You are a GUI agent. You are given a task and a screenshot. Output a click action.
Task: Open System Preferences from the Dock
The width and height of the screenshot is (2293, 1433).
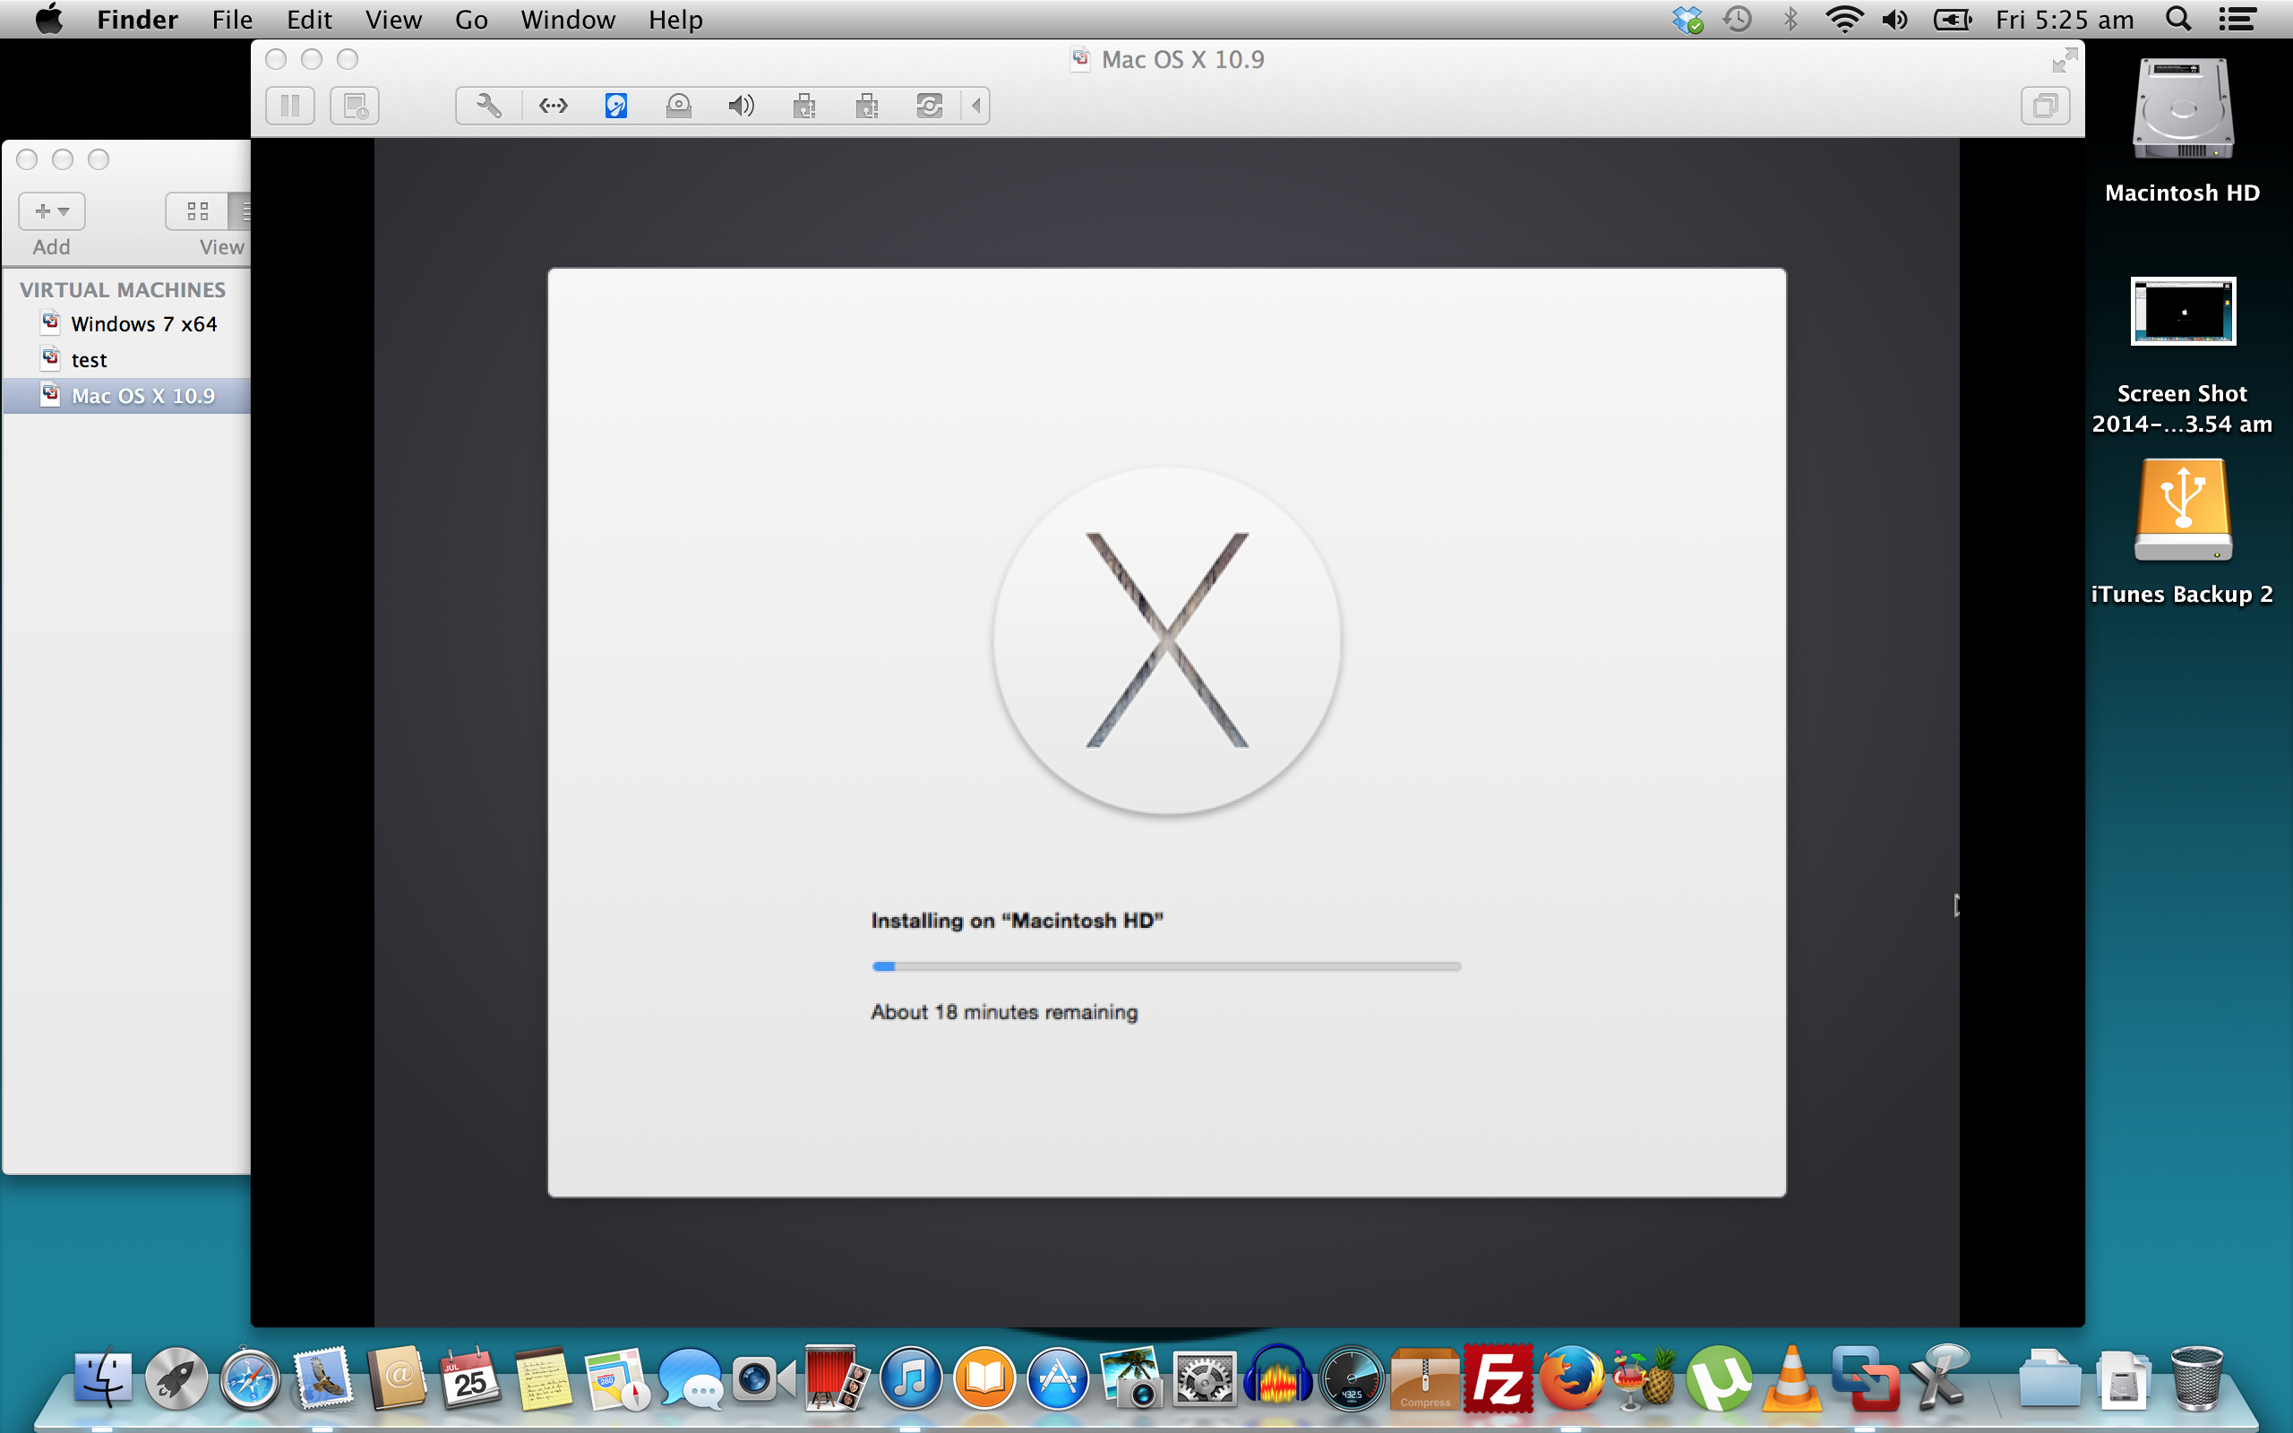pos(1205,1378)
